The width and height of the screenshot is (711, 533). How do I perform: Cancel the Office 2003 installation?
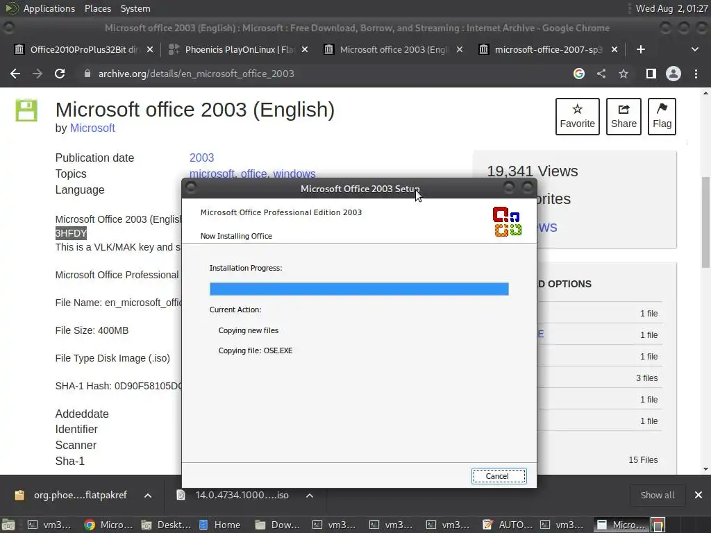pyautogui.click(x=499, y=476)
